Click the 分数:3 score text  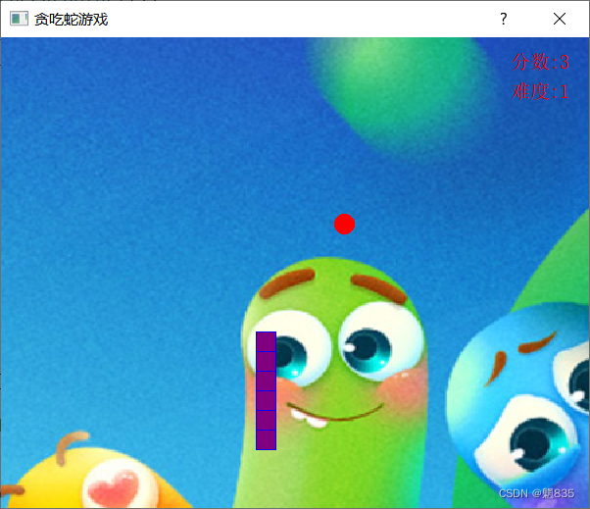(540, 62)
